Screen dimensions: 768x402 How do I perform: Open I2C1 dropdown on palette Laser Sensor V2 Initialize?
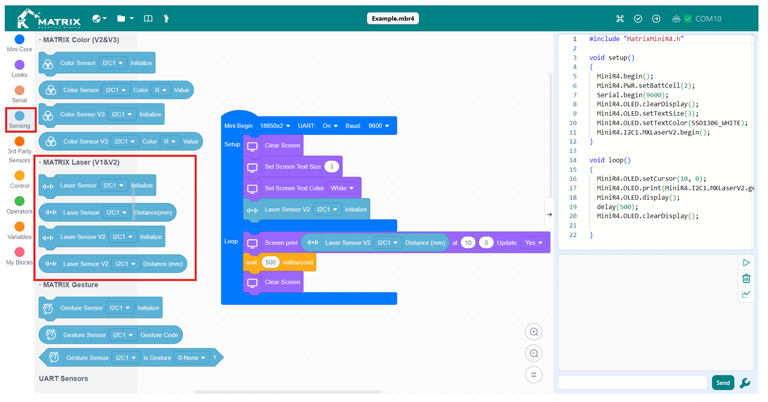(123, 237)
